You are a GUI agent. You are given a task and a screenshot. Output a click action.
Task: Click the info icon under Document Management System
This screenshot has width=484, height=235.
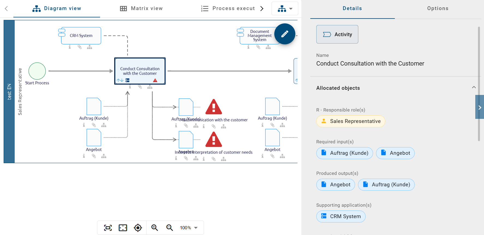click(x=248, y=47)
